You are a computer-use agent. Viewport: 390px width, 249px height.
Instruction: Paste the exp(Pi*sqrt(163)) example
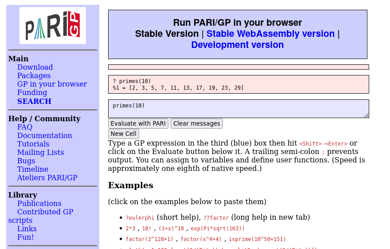coord(218,229)
